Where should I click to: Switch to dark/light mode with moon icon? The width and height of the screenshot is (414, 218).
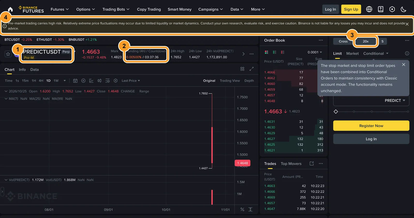pos(403,9)
